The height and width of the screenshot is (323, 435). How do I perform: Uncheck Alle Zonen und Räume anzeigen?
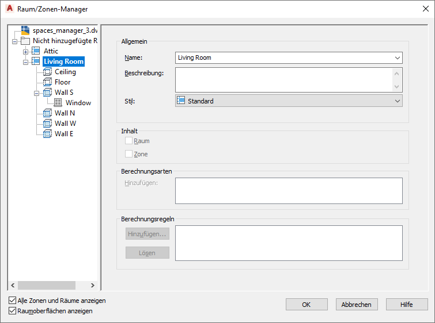(x=13, y=301)
